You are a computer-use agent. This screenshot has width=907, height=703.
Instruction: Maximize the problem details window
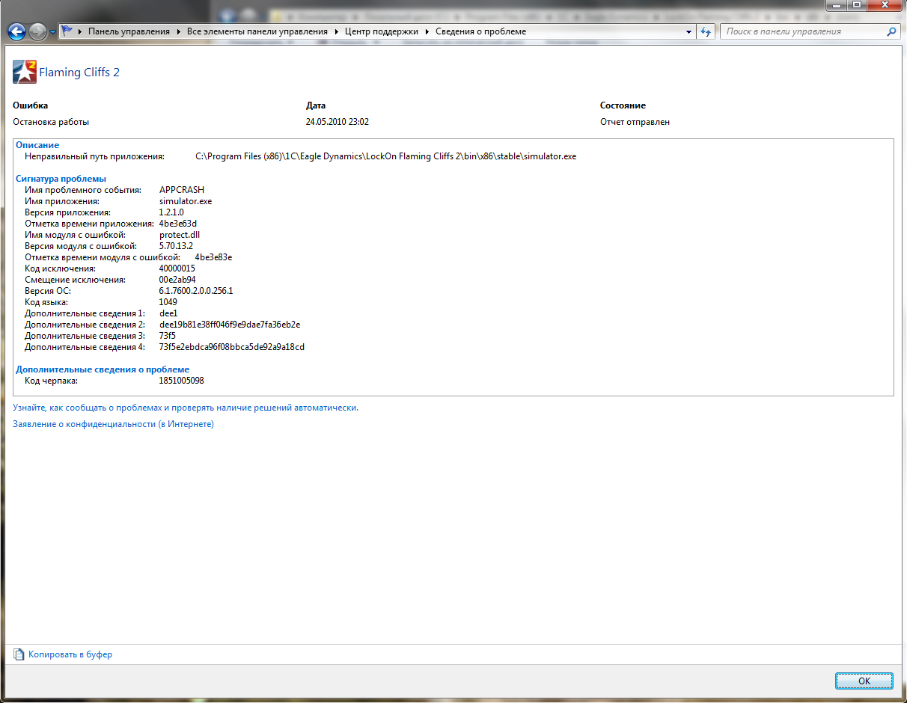(x=857, y=4)
